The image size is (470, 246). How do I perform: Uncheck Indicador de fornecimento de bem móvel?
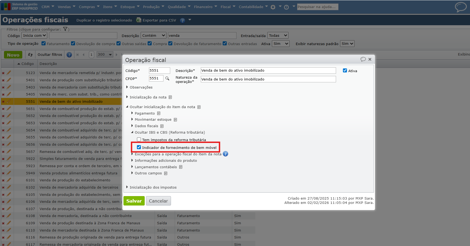click(139, 147)
